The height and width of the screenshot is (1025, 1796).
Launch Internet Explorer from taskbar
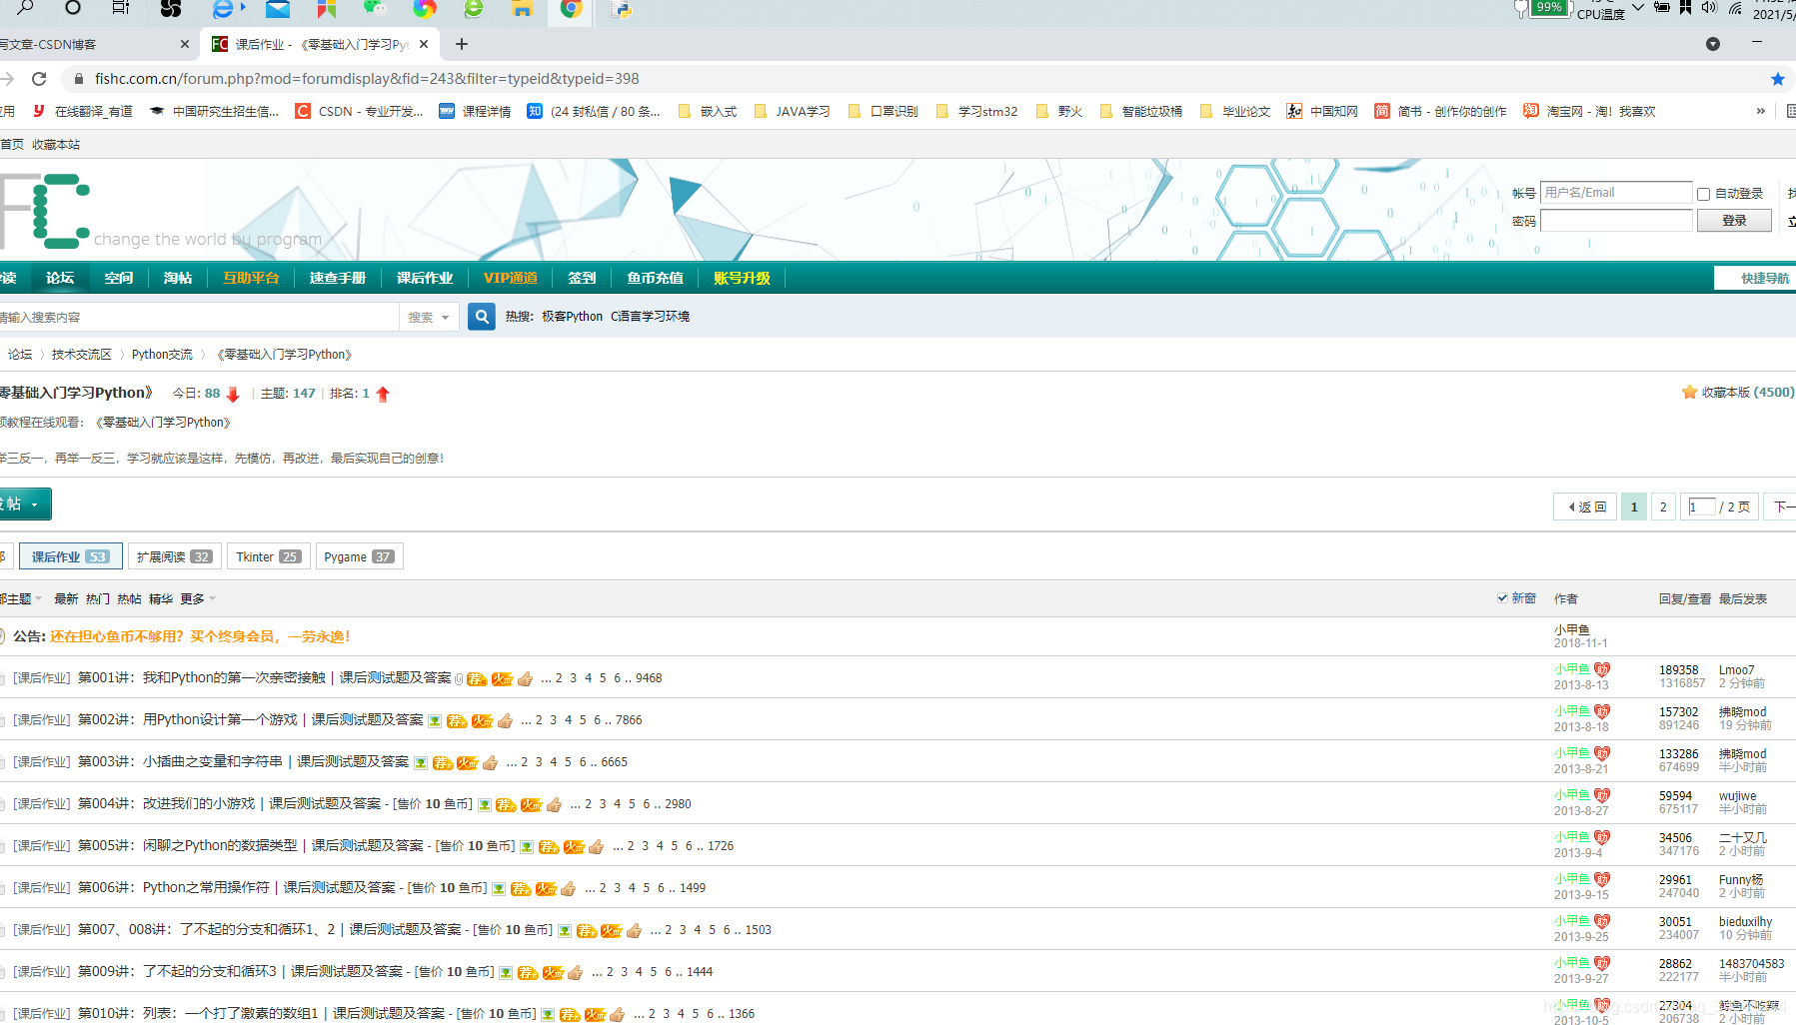224,8
